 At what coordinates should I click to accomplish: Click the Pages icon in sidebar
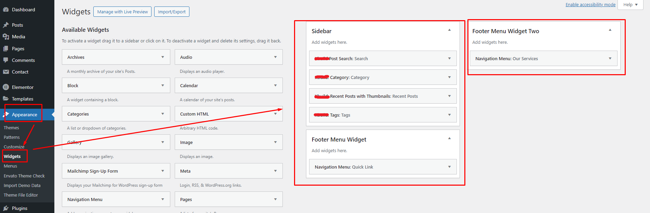[x=6, y=49]
